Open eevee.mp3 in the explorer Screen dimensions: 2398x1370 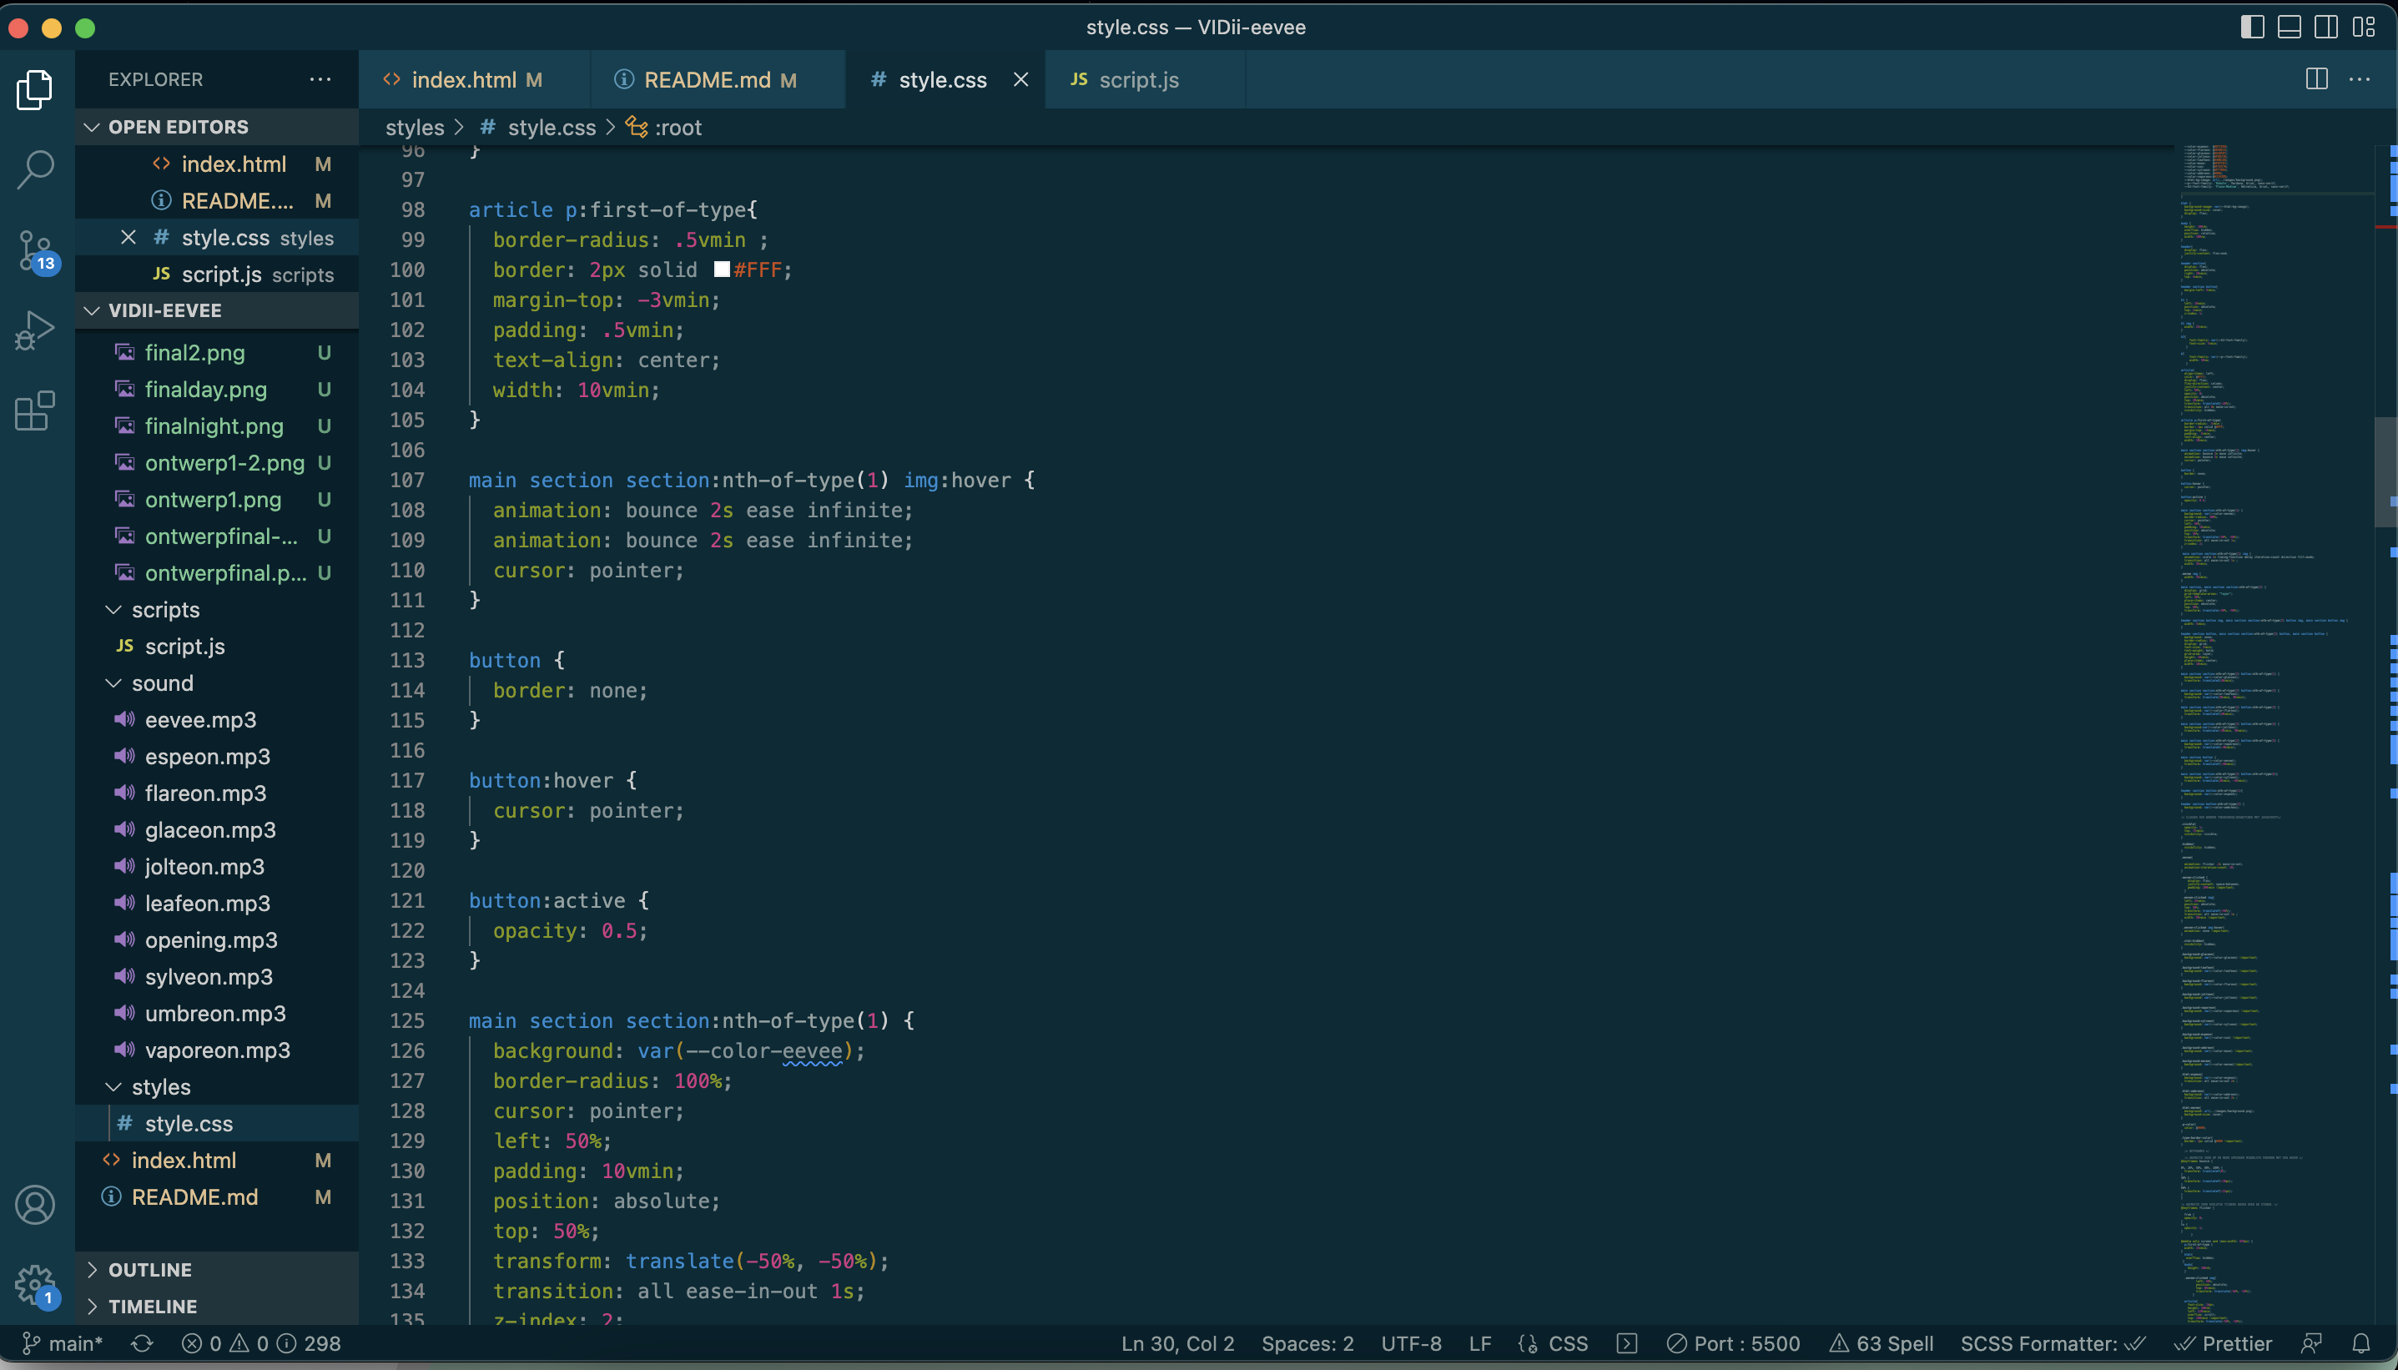(199, 720)
